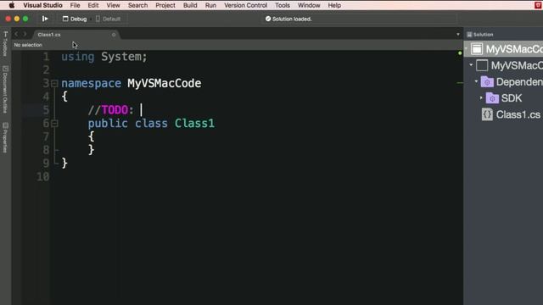
Task: Select the MyVSMacCode project icon
Action: click(482, 65)
